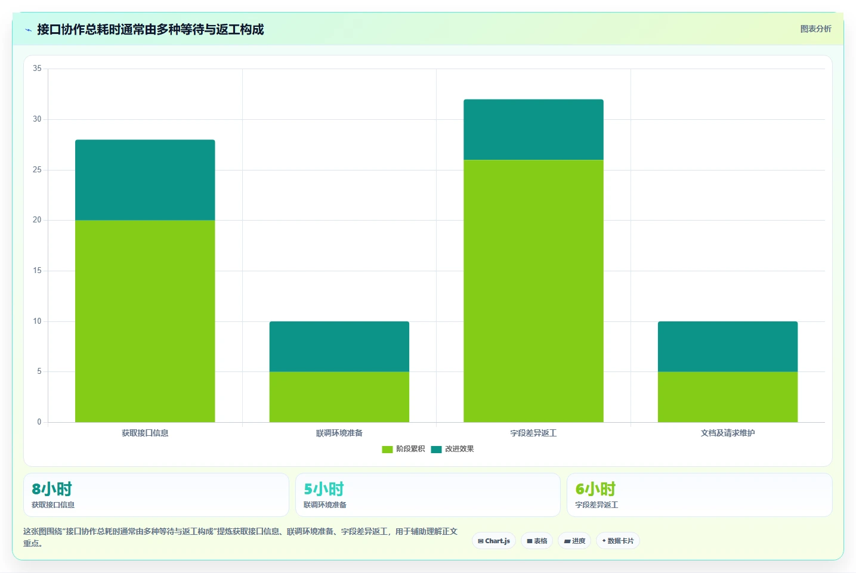Open the 5小时 联调环境准备 stat card

[x=428, y=495]
